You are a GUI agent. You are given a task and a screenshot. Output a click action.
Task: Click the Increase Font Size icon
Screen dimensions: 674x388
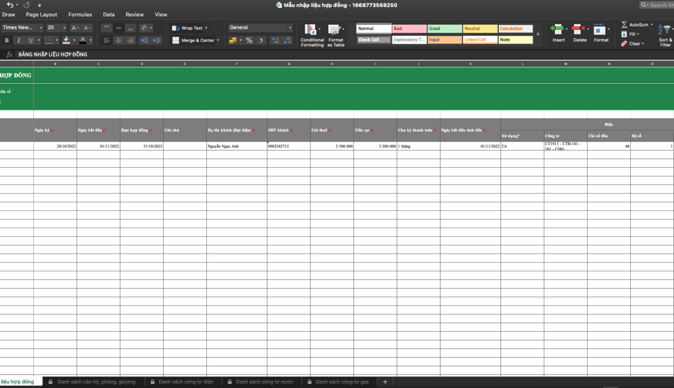pyautogui.click(x=75, y=28)
